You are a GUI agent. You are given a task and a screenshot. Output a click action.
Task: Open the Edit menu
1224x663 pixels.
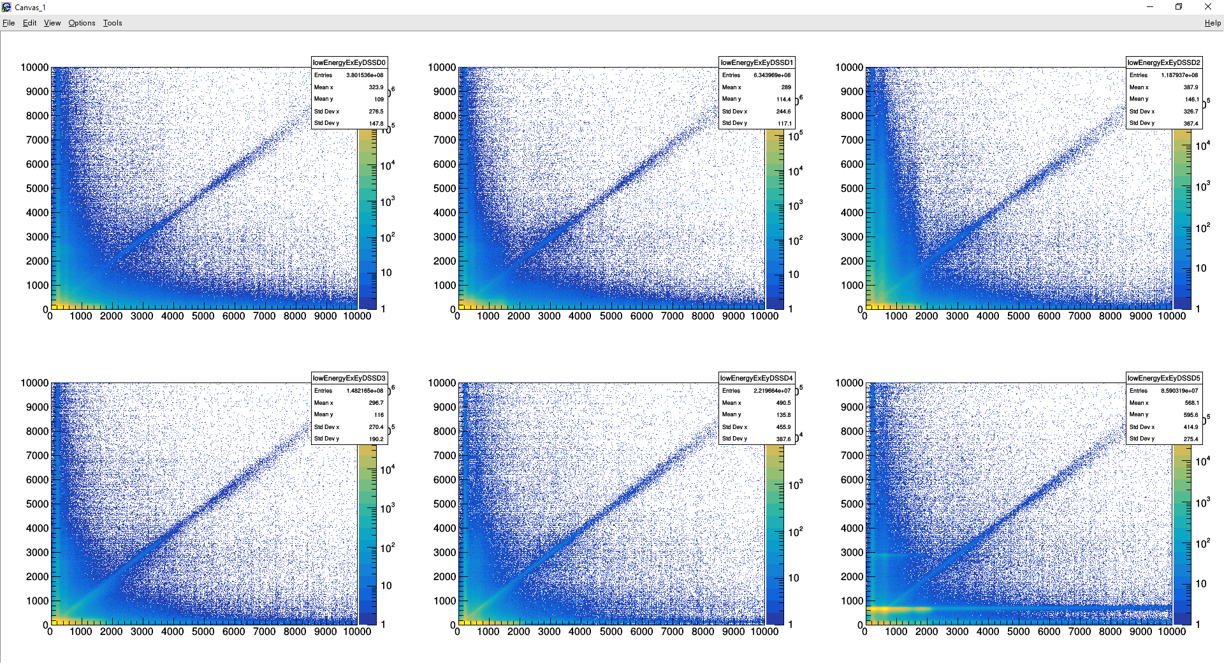click(29, 23)
